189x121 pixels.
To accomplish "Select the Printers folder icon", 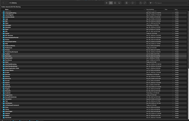I will 4,50.
